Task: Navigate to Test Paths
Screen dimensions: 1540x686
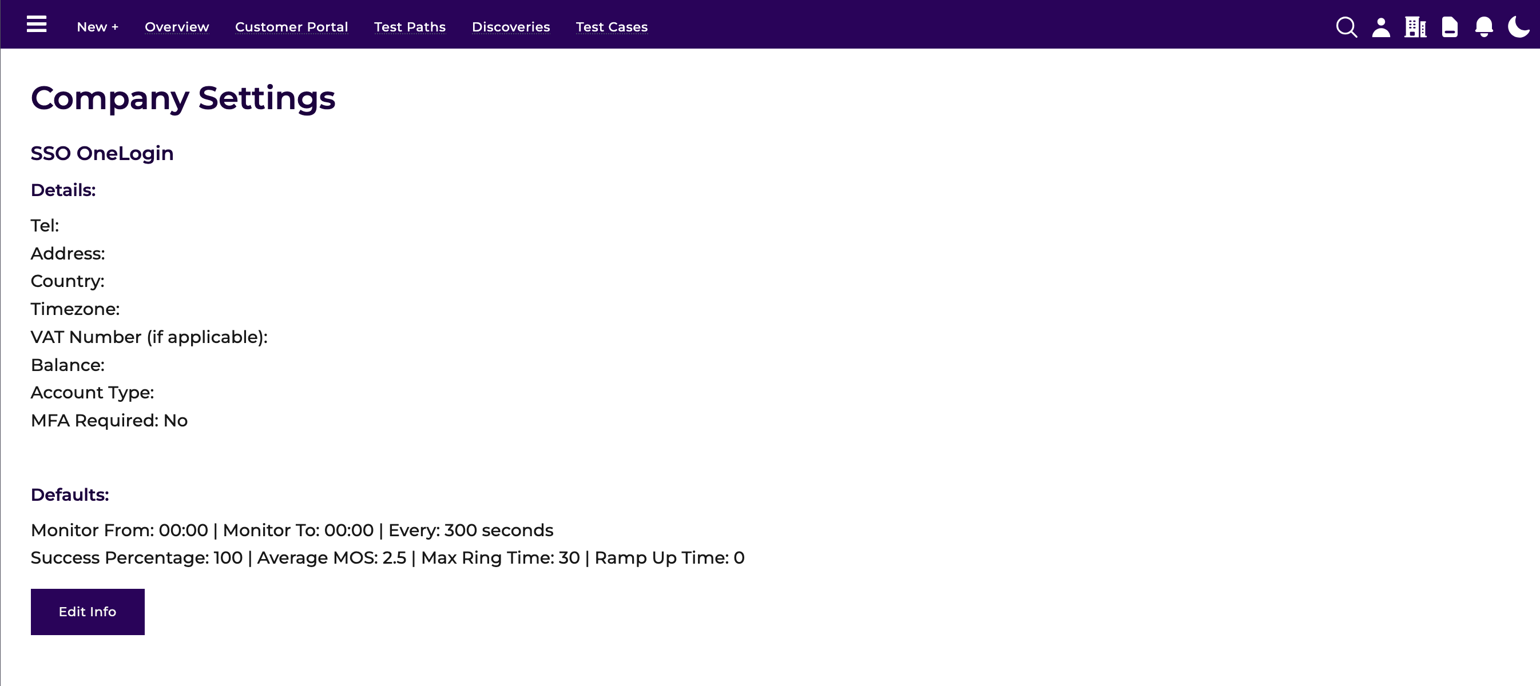Action: tap(410, 27)
